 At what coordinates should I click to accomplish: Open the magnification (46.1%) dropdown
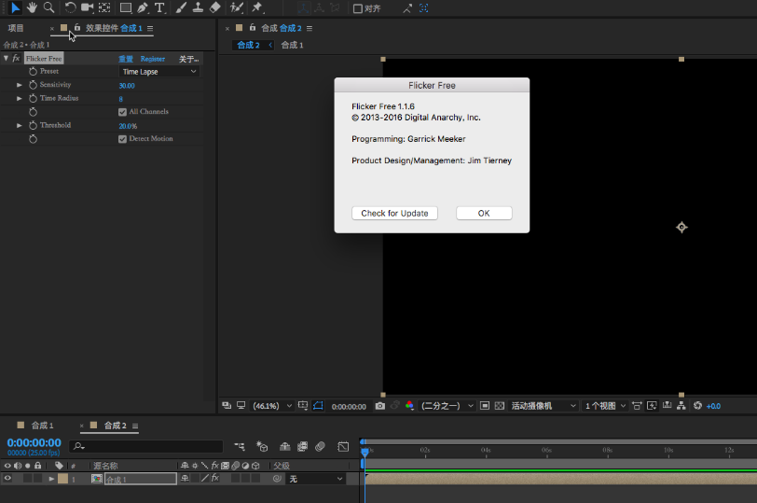(272, 406)
